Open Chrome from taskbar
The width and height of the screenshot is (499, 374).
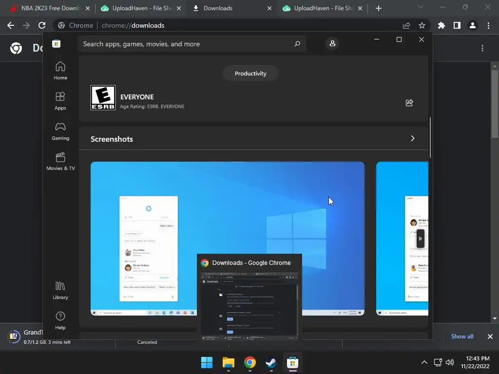[250, 362]
